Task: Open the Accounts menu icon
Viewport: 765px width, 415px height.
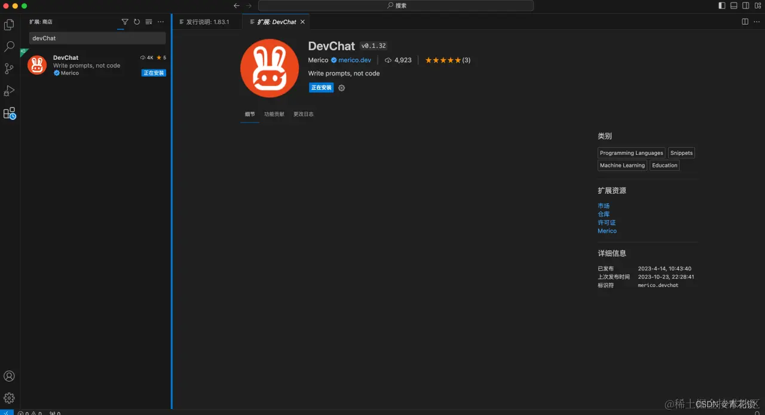Action: pyautogui.click(x=9, y=376)
